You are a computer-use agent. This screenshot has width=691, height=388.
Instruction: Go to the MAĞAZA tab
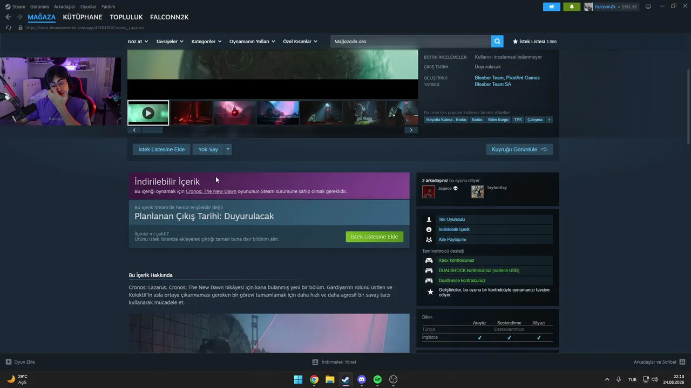[42, 17]
